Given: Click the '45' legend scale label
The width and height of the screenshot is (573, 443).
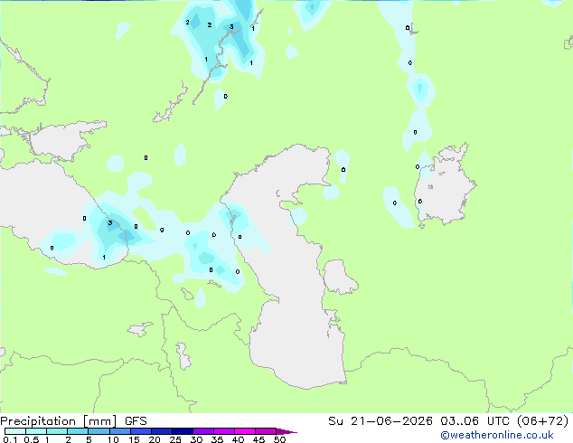Looking at the screenshot, I should (x=258, y=439).
